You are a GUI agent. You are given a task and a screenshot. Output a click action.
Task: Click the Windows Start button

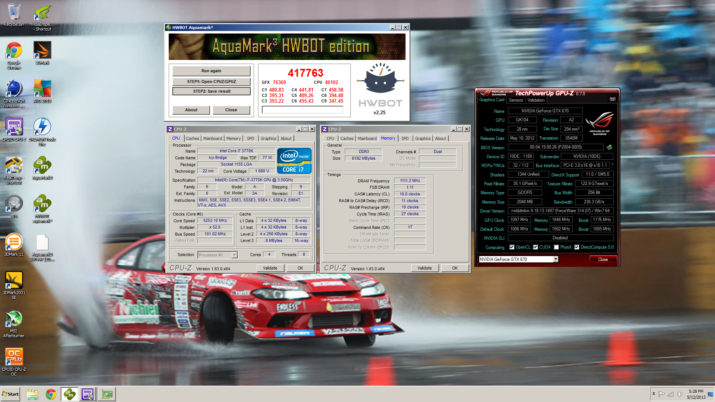(x=11, y=394)
